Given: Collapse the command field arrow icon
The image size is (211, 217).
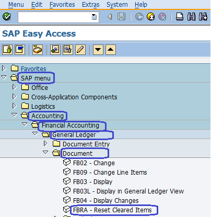Looking at the screenshot, I should pos(110,17).
